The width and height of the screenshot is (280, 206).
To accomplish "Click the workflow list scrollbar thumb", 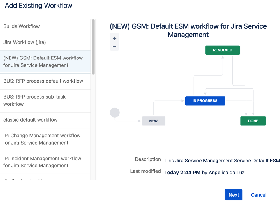I will pos(93,47).
